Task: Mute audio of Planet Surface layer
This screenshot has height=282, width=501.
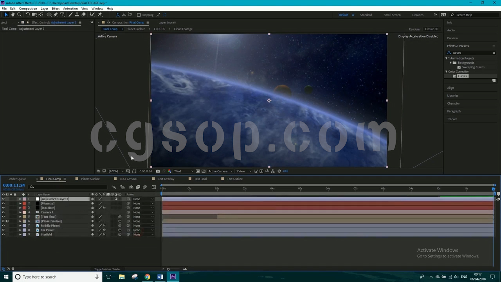Action: pyautogui.click(x=7, y=221)
